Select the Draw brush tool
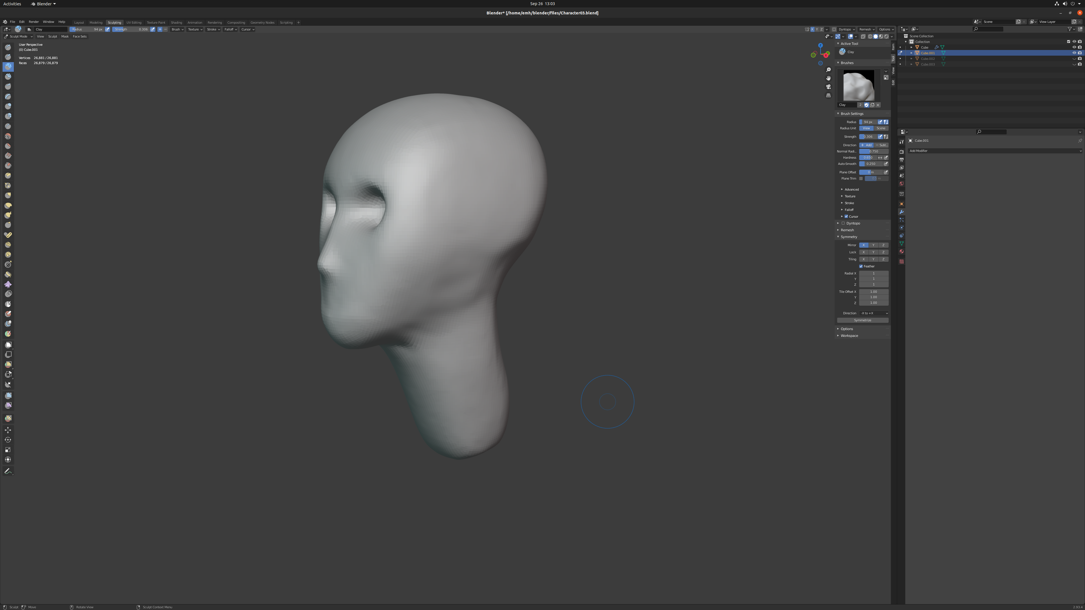Image resolution: width=1085 pixels, height=610 pixels. (8, 47)
